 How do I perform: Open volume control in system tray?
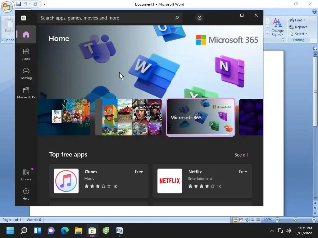(288, 231)
